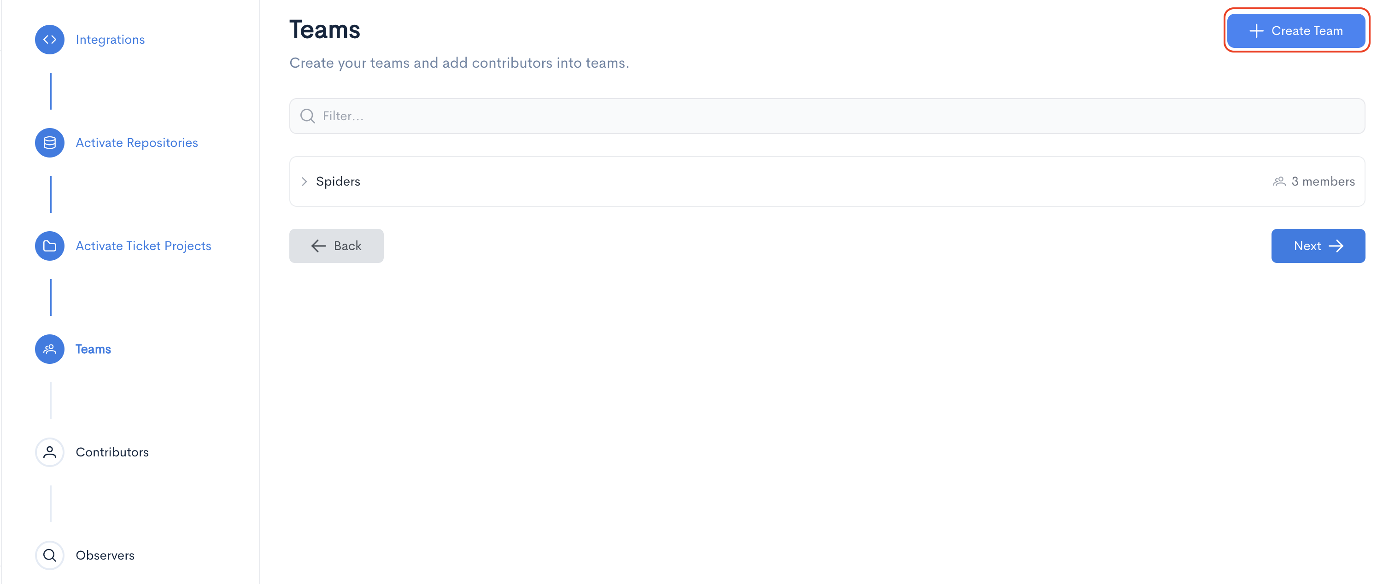Click the Observers magnifier icon
Image resolution: width=1383 pixels, height=584 pixels.
(x=49, y=555)
